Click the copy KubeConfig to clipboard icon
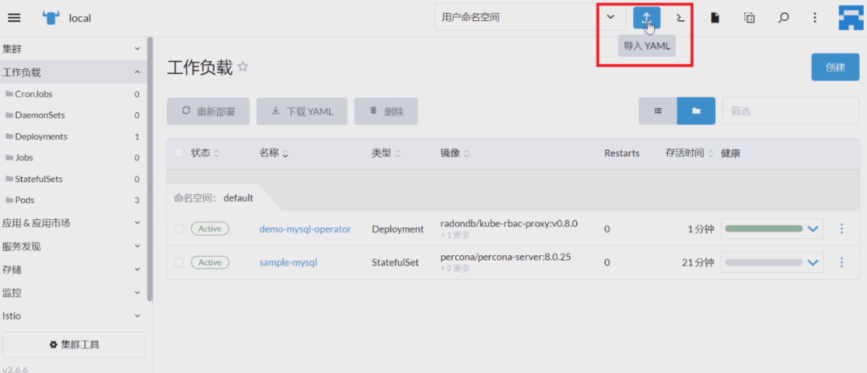This screenshot has height=373, width=867. 749,18
